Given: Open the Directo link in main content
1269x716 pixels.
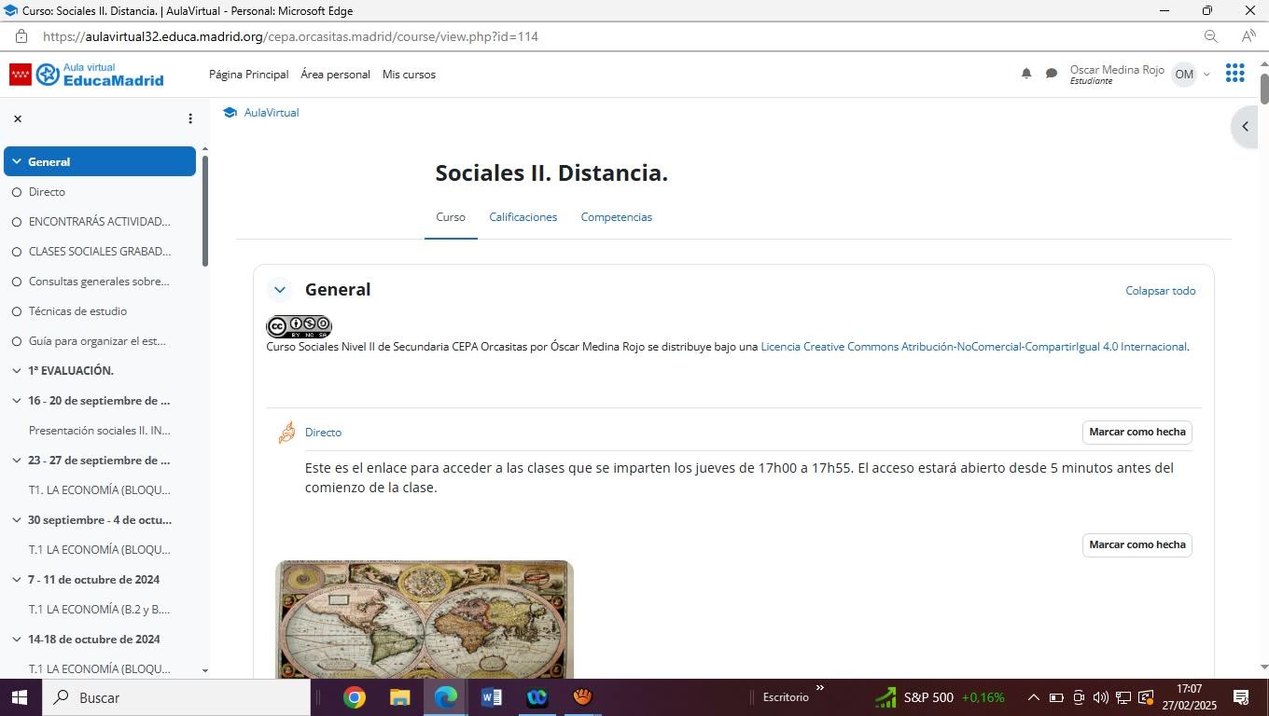Looking at the screenshot, I should click(323, 433).
